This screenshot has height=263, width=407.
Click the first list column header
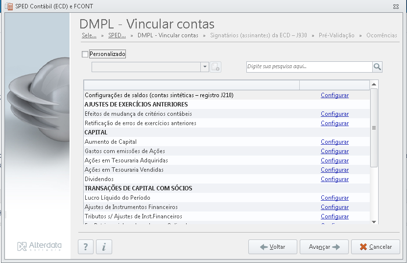[192, 85]
